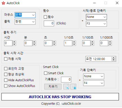Toggle the 자동 시작 checkbox
Image resolution: width=122 pixels, height=108 pixels.
coord(6,59)
